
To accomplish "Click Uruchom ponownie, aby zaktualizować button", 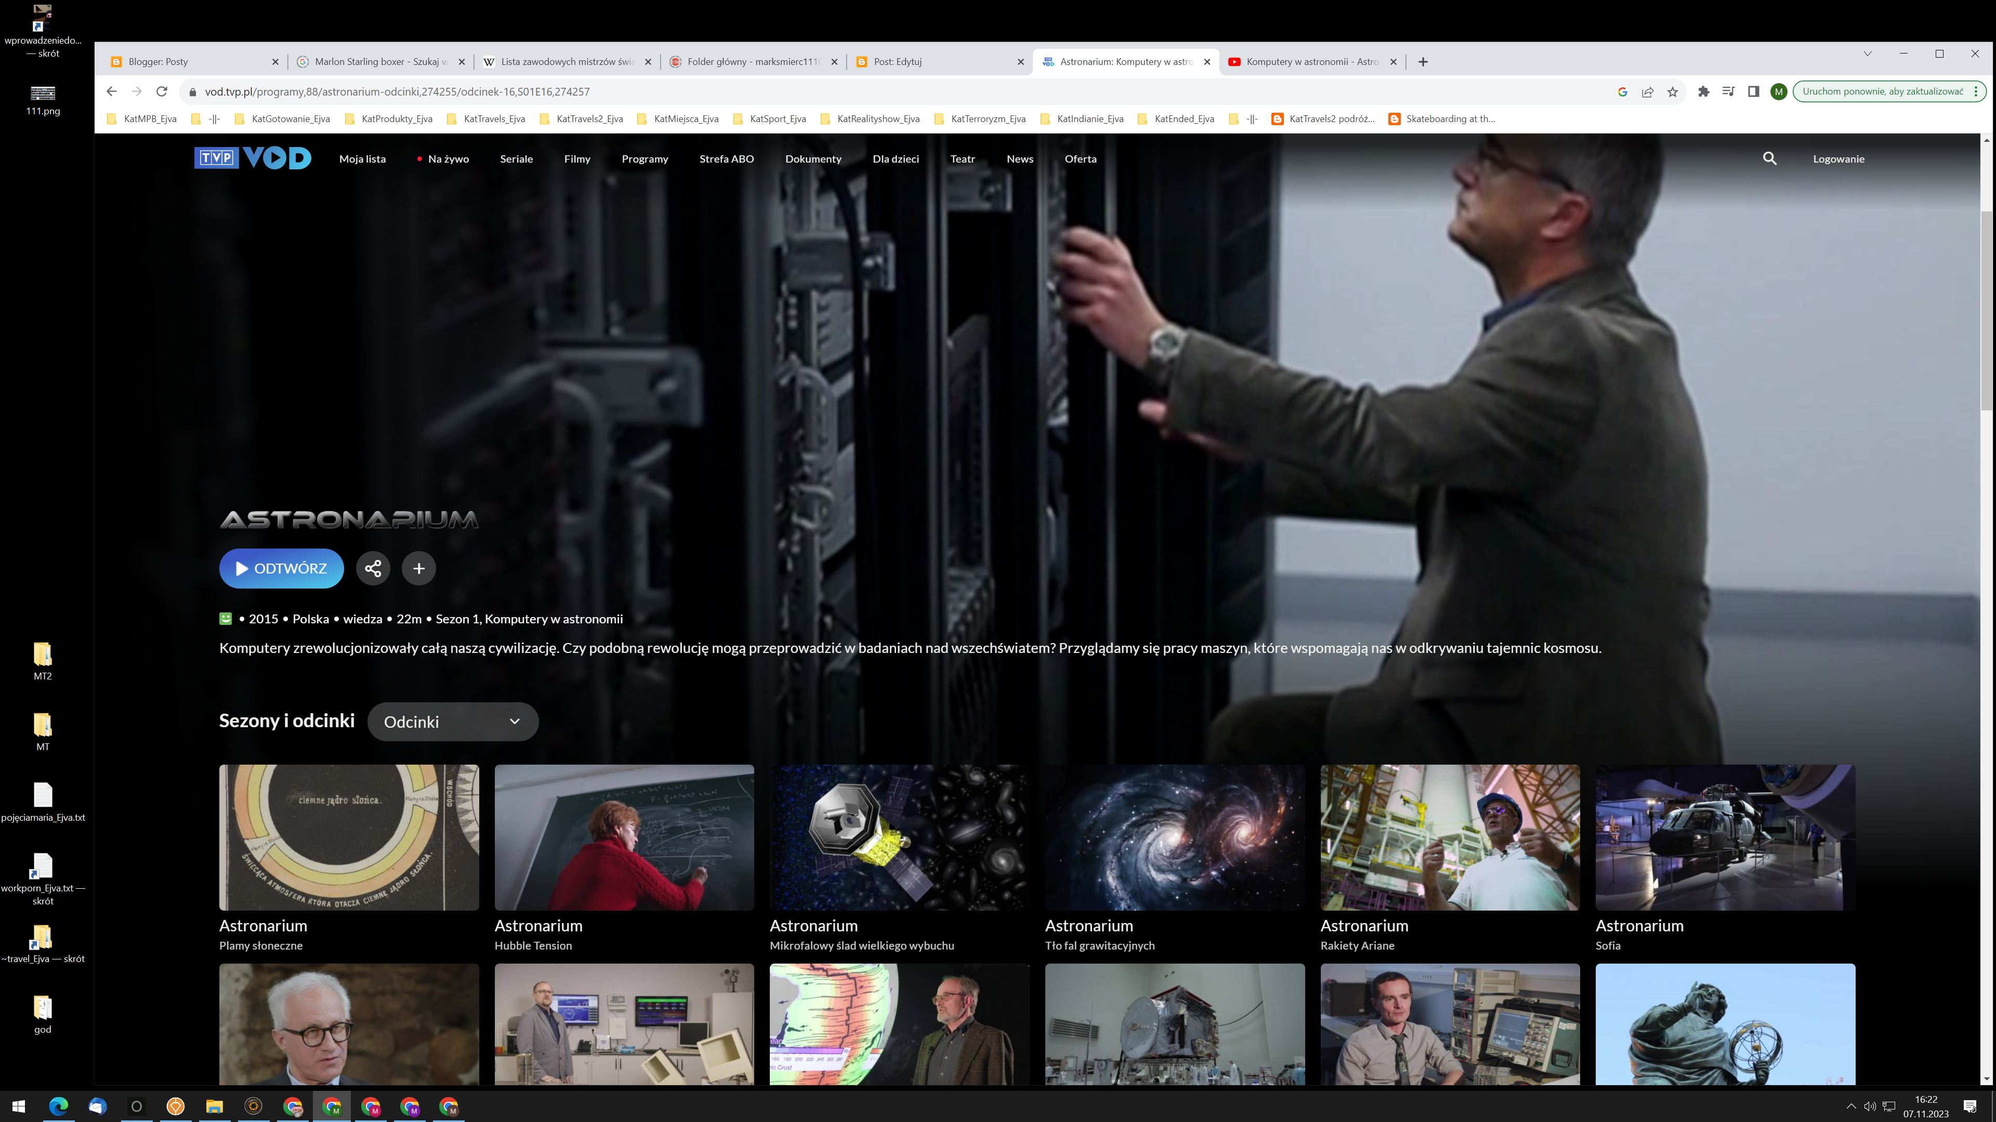I will [1882, 91].
